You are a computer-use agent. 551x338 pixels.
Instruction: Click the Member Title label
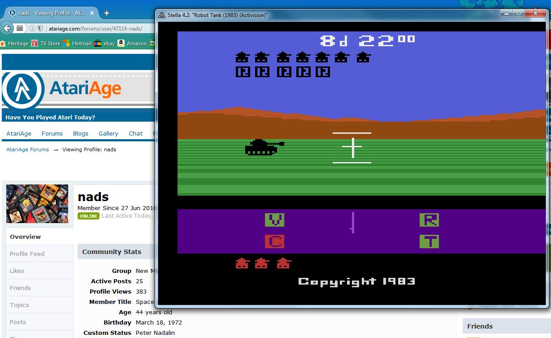(x=110, y=302)
